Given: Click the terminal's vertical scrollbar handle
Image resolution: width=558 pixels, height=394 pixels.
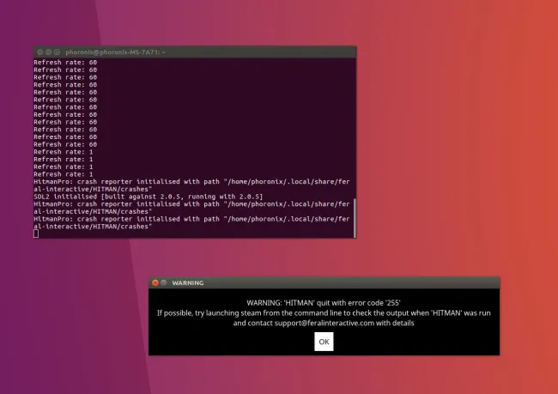Looking at the screenshot, I should point(355,218).
